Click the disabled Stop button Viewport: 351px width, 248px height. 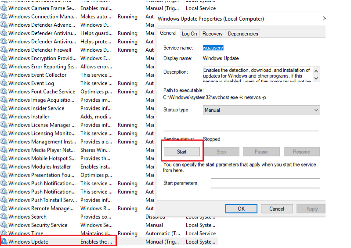pos(221,152)
